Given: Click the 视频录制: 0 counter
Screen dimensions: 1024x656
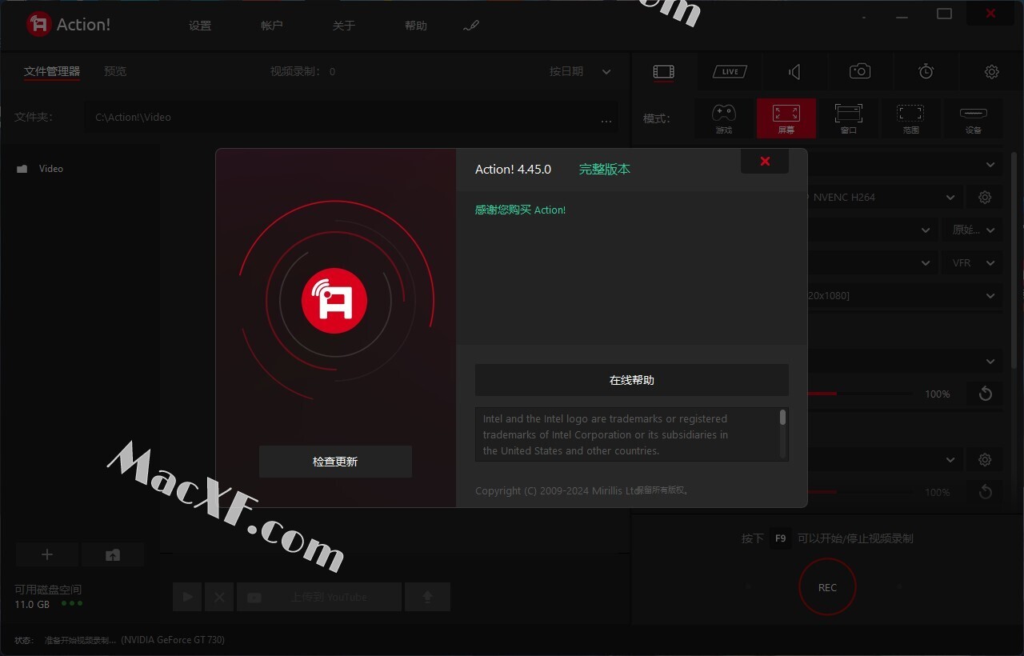Looking at the screenshot, I should pyautogui.click(x=302, y=71).
